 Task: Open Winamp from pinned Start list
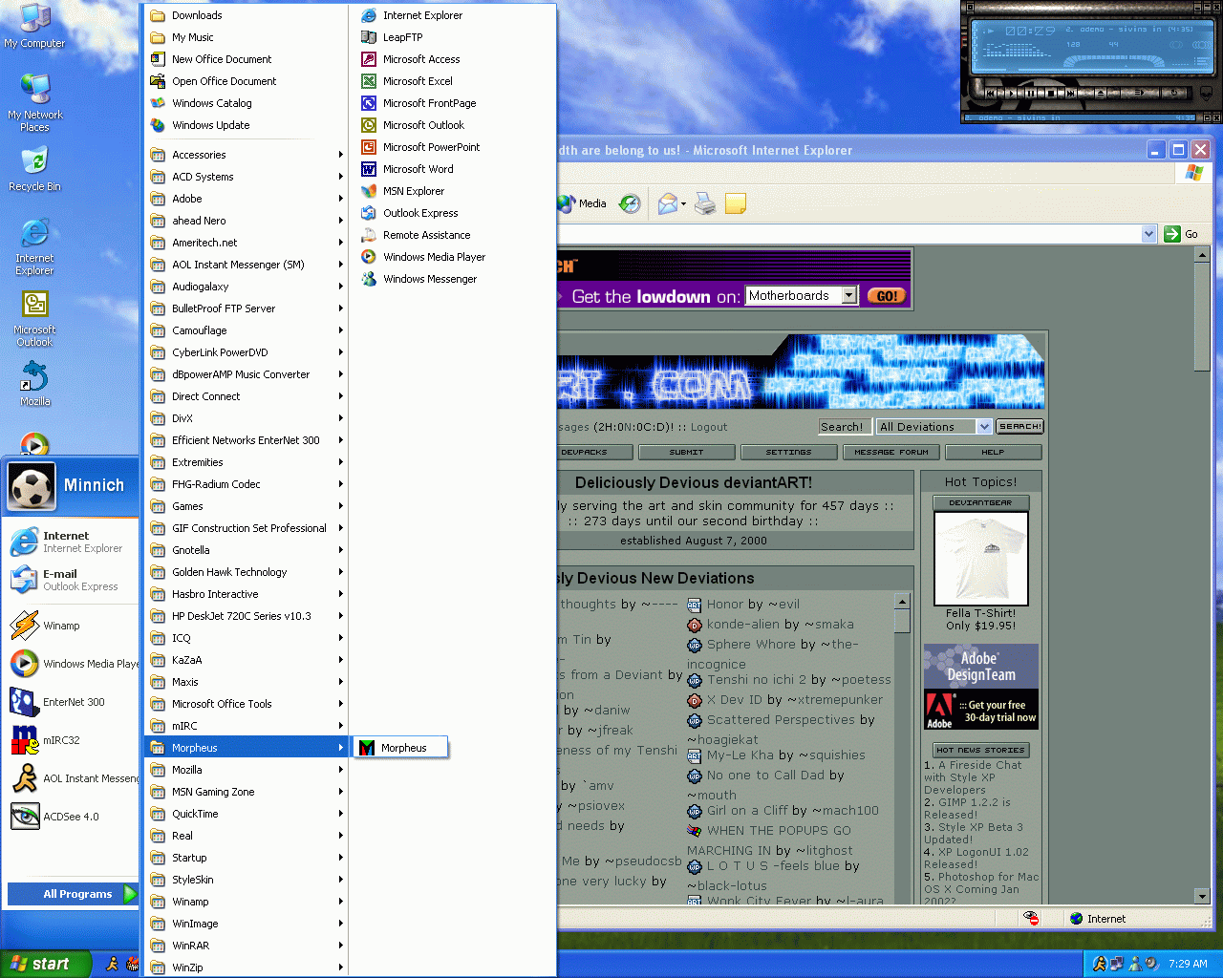73,626
